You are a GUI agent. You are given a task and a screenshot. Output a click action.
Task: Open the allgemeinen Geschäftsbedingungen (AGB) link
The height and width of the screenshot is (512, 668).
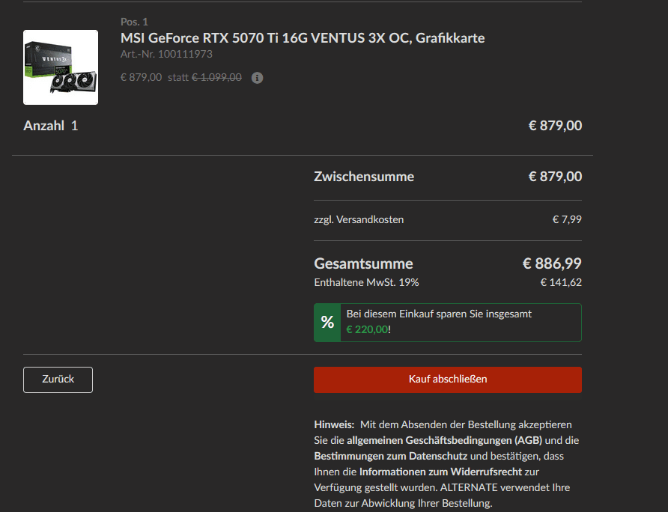coord(446,439)
